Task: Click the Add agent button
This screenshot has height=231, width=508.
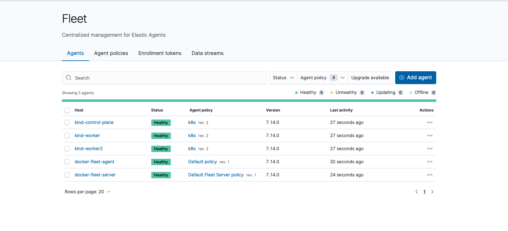Action: [416, 78]
